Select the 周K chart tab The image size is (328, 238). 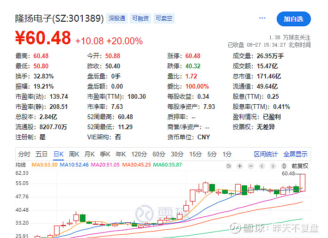pyautogui.click(x=74, y=154)
